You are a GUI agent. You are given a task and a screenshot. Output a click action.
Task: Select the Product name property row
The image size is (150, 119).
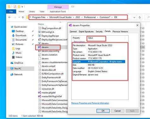point(99,55)
